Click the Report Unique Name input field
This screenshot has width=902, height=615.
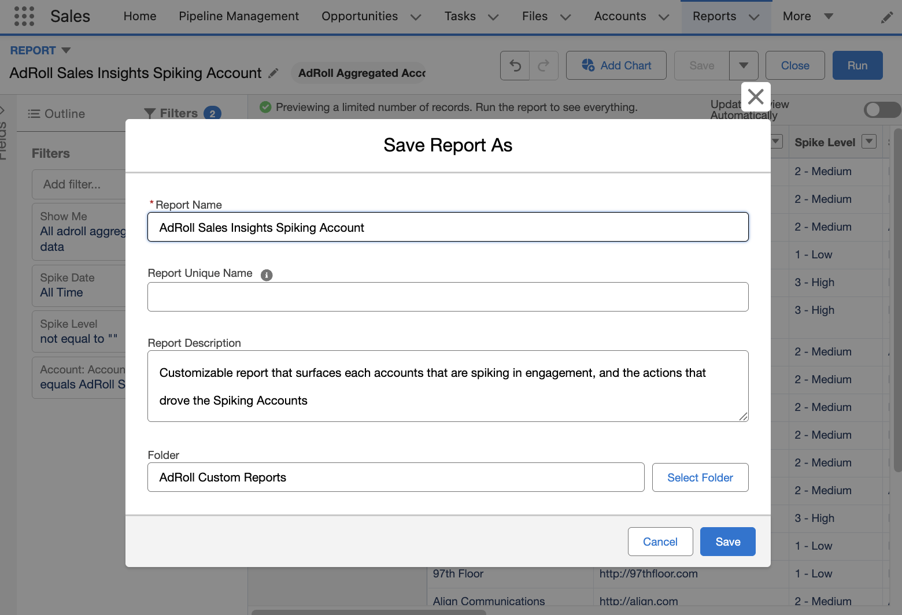coord(448,297)
